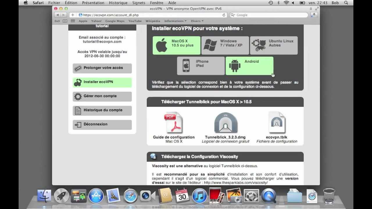
Task: Select the MacOS X 10.5 ou plus tile
Action: tap(176, 45)
